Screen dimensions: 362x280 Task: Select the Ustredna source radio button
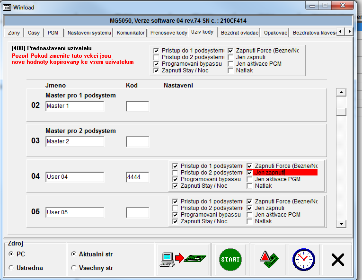[x=12, y=268]
